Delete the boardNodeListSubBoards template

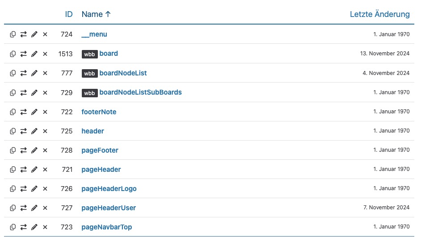45,92
